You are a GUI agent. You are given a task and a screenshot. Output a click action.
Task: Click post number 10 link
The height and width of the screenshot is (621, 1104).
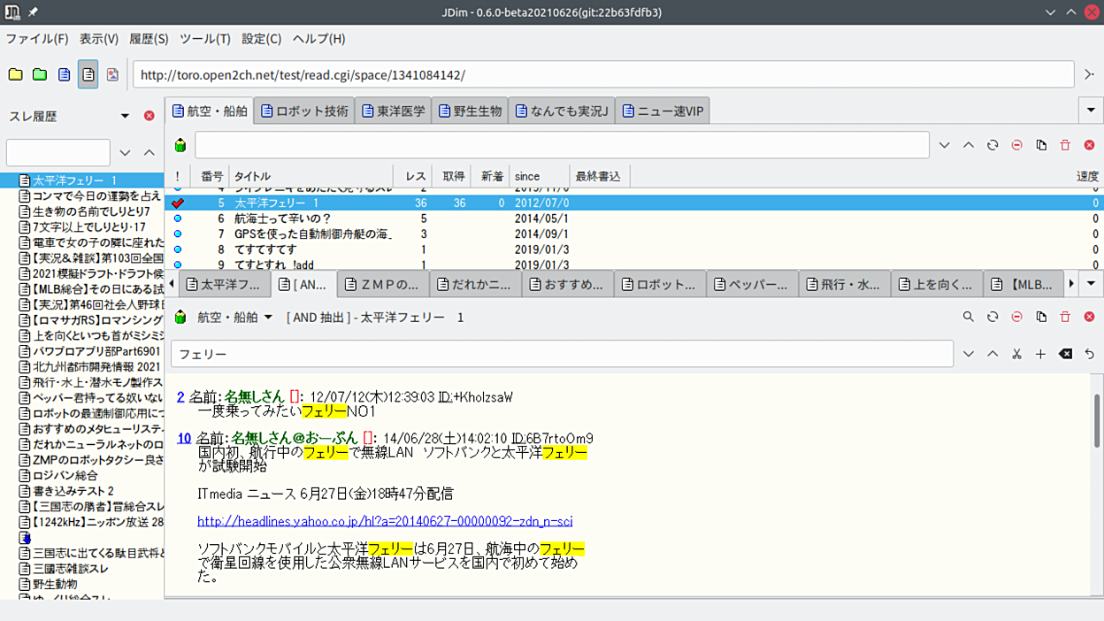click(184, 438)
